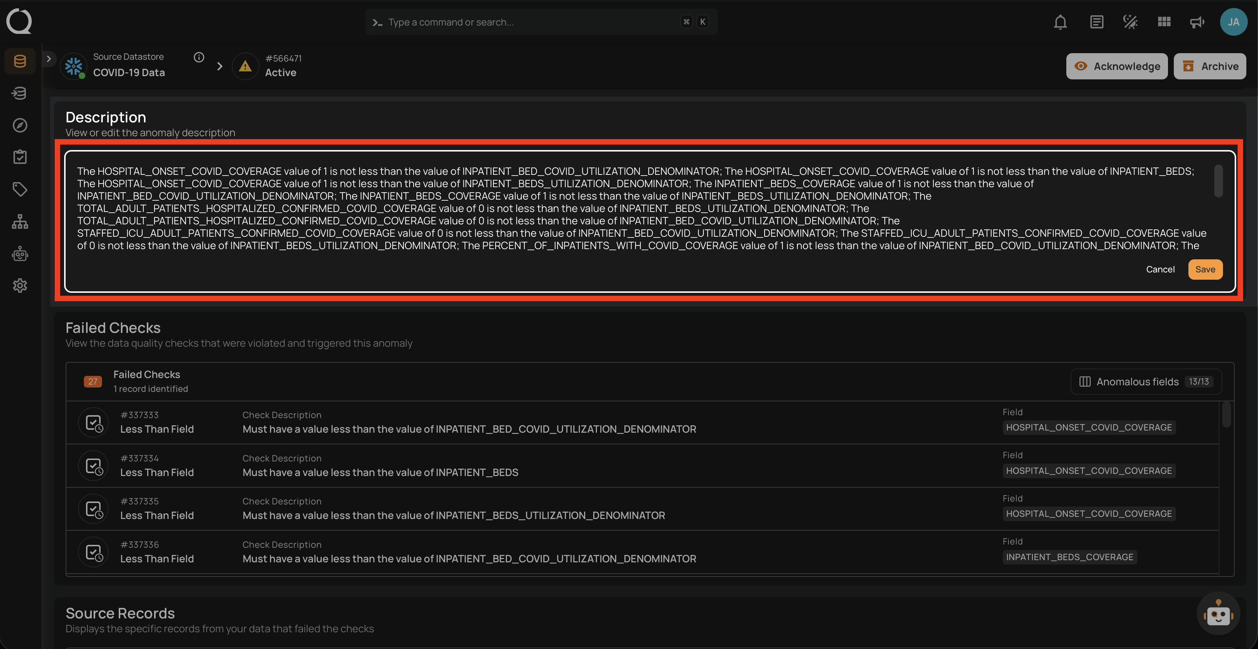Select the HOSPITAL_ONSET_COVID_COVERAGE field tag for #337333
1258x649 pixels.
[x=1089, y=428]
